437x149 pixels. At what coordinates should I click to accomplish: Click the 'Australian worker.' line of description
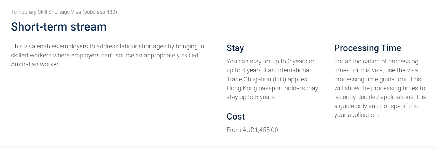(x=35, y=64)
